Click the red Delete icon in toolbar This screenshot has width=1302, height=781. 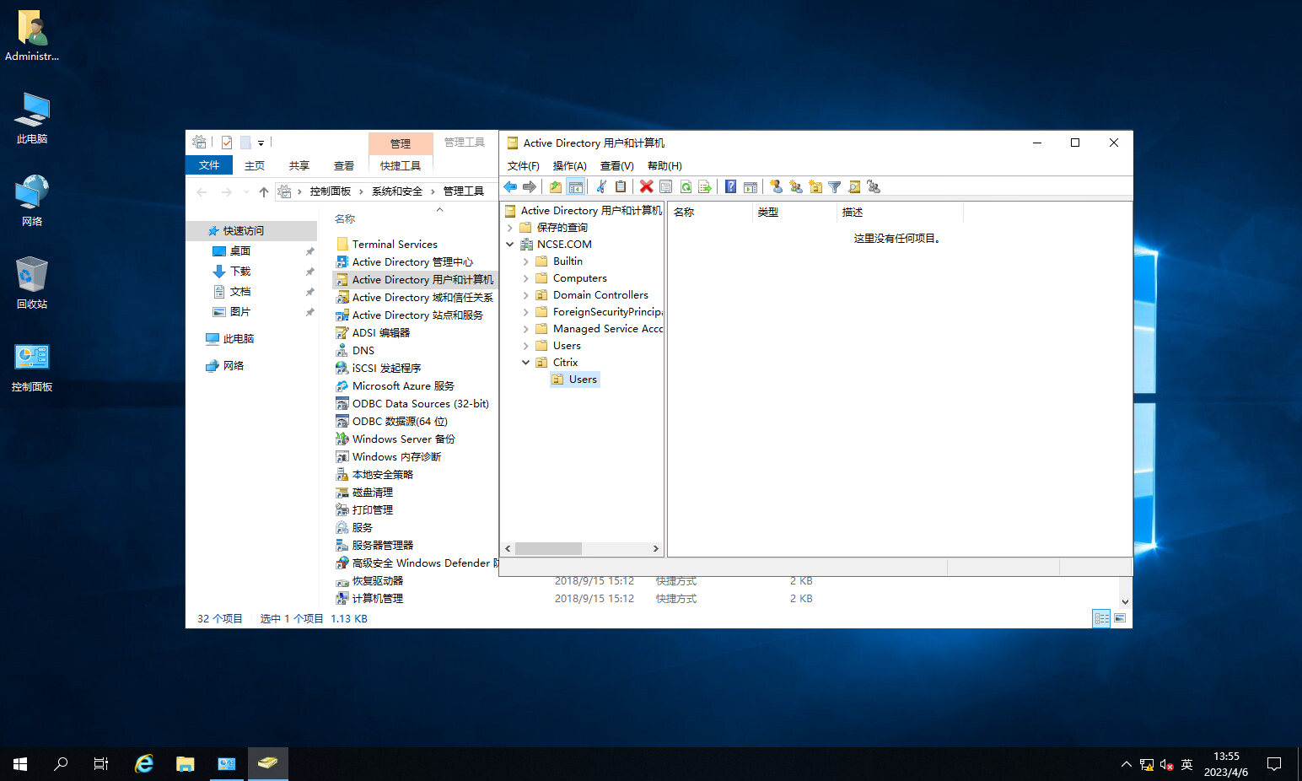pyautogui.click(x=646, y=186)
